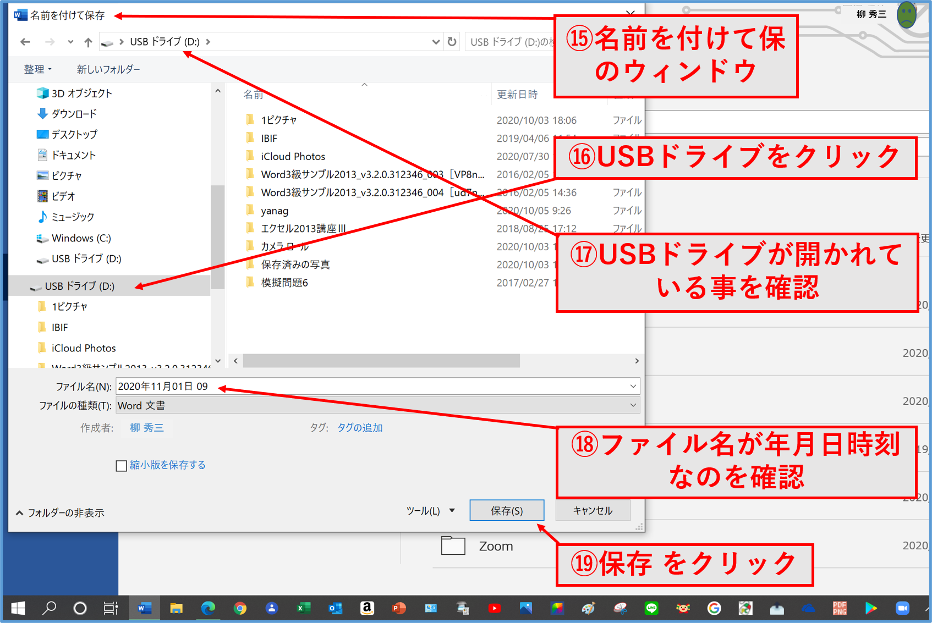Click the taskbar search magnifier icon
Image resolution: width=932 pixels, height=623 pixels.
pos(50,608)
